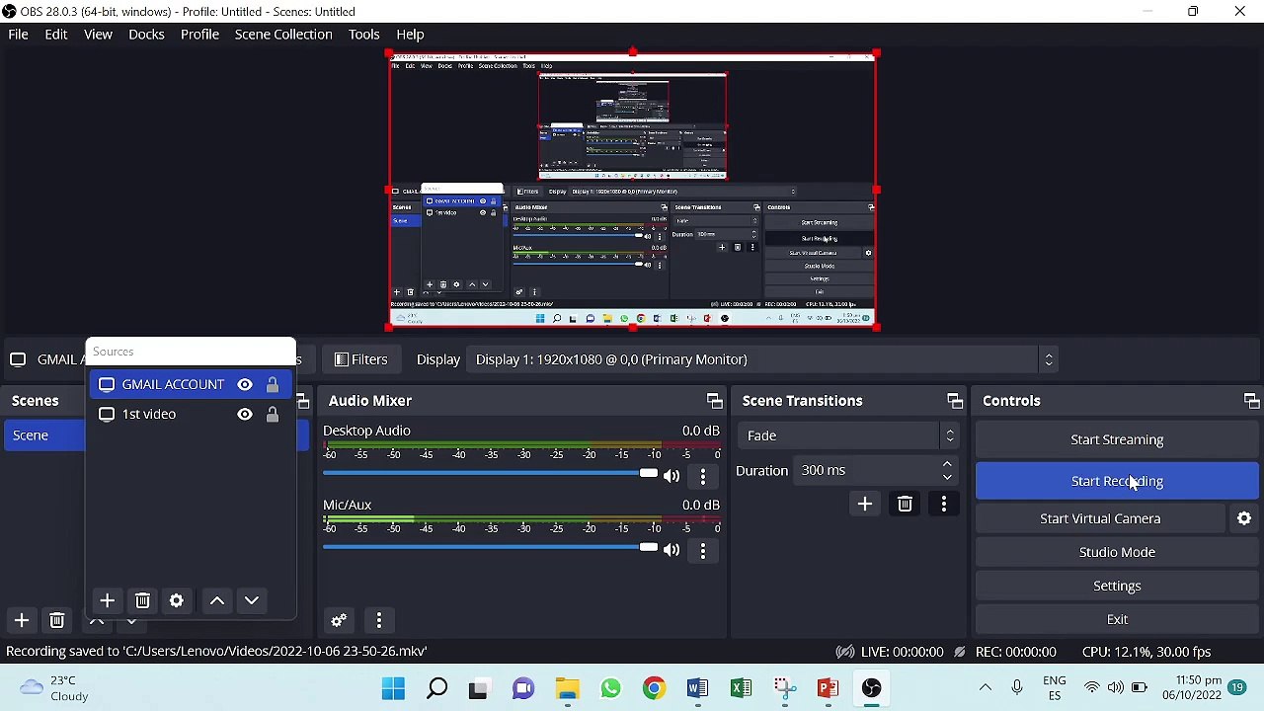Open Virtual Camera settings gear
Viewport: 1264px width, 711px height.
(1244, 518)
